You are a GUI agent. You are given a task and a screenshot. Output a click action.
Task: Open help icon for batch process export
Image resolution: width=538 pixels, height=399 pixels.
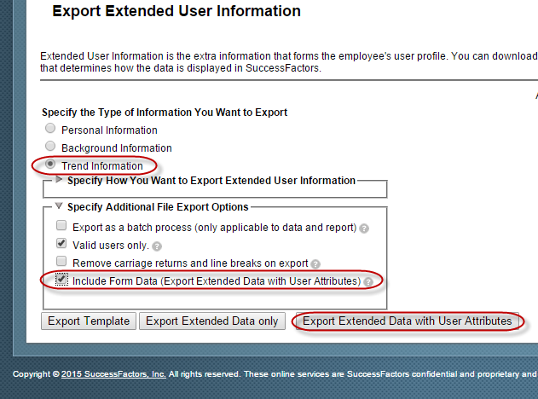tap(364, 228)
